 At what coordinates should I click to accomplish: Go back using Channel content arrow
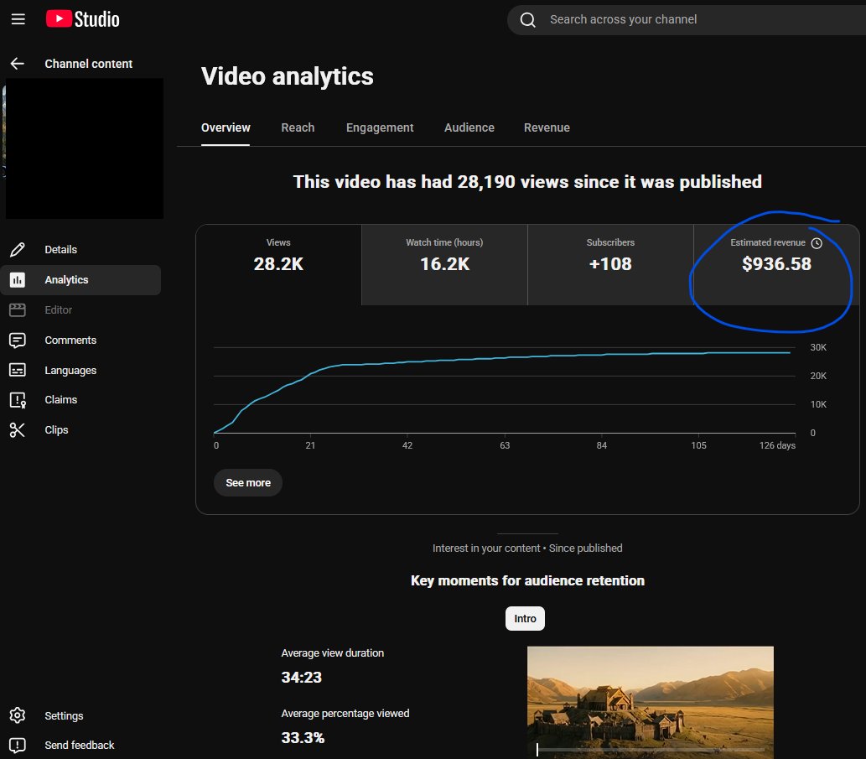point(17,64)
